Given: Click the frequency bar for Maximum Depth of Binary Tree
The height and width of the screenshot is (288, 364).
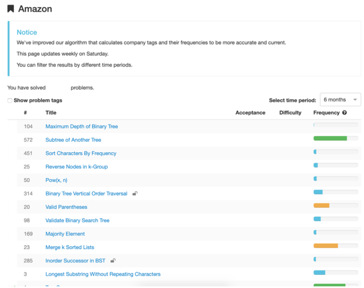Looking at the screenshot, I should [336, 125].
